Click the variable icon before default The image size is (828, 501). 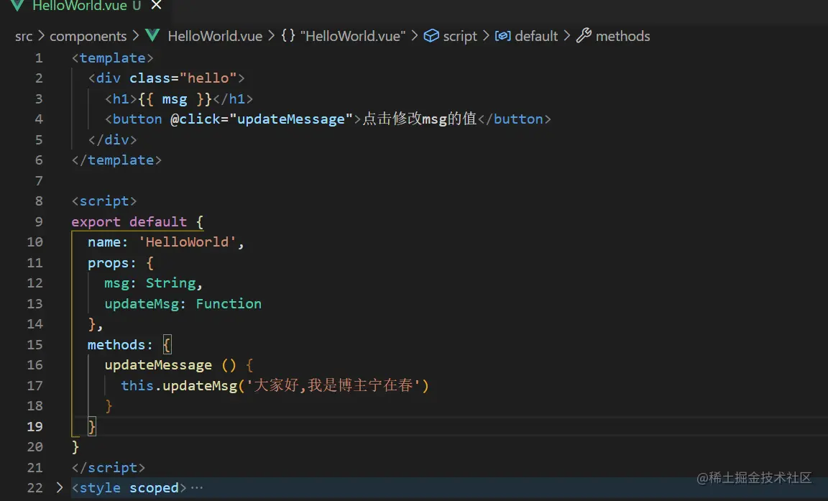(x=502, y=35)
